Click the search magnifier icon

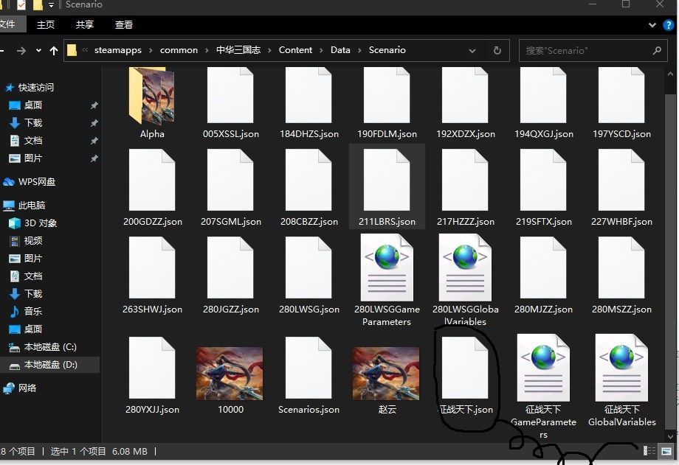[x=657, y=51]
